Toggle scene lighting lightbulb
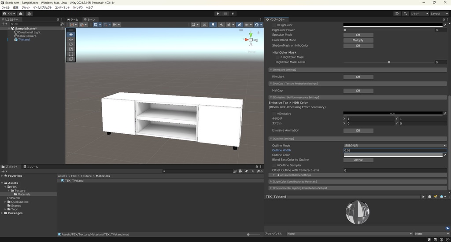 [x=213, y=25]
